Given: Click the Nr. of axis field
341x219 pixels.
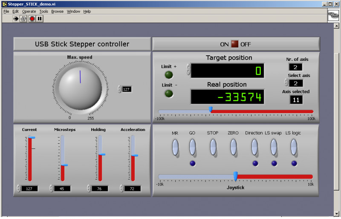Looking at the screenshot, I should [x=295, y=67].
